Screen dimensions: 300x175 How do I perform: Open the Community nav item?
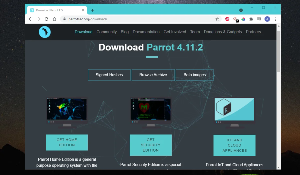coord(106,32)
